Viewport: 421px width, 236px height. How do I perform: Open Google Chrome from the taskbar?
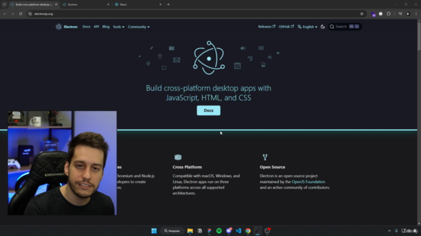pos(248,231)
